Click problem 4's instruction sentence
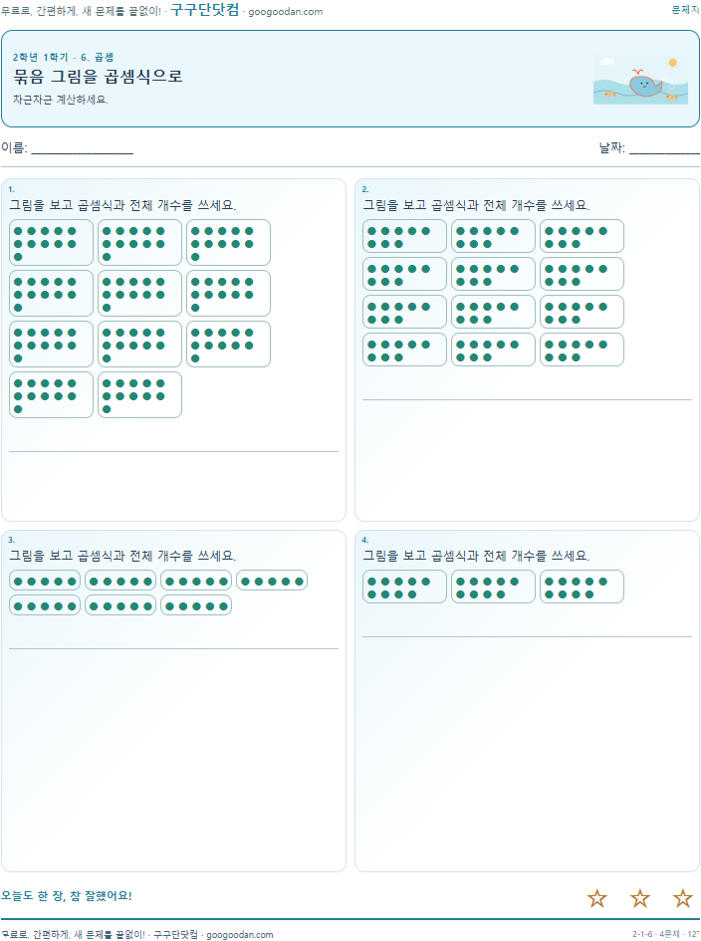701x941 pixels. coord(476,556)
